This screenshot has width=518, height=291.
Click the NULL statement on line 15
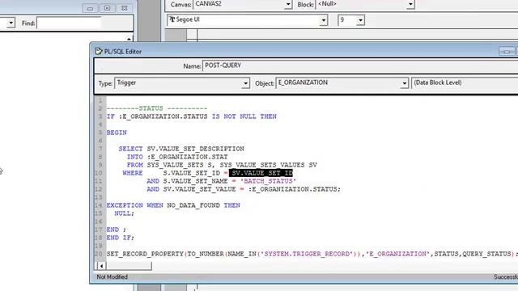[x=124, y=213]
